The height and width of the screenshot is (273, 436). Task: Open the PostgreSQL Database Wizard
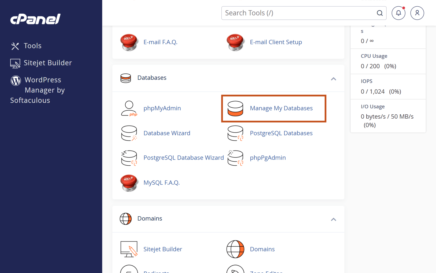(x=183, y=158)
